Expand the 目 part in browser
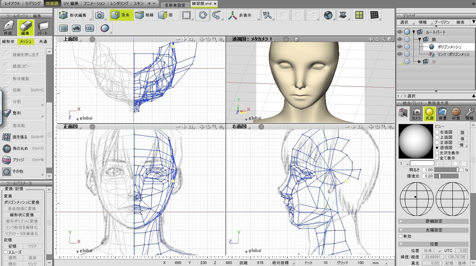 (x=419, y=61)
